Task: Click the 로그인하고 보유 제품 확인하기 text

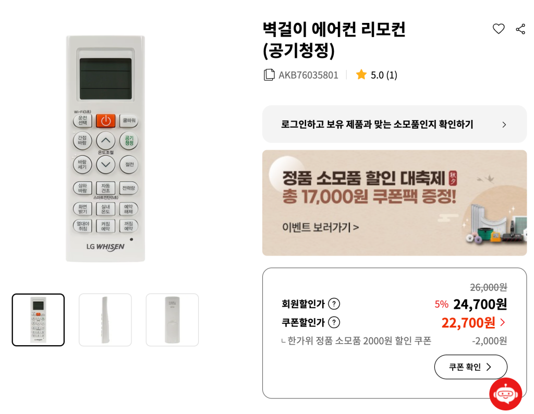Action: coord(377,124)
